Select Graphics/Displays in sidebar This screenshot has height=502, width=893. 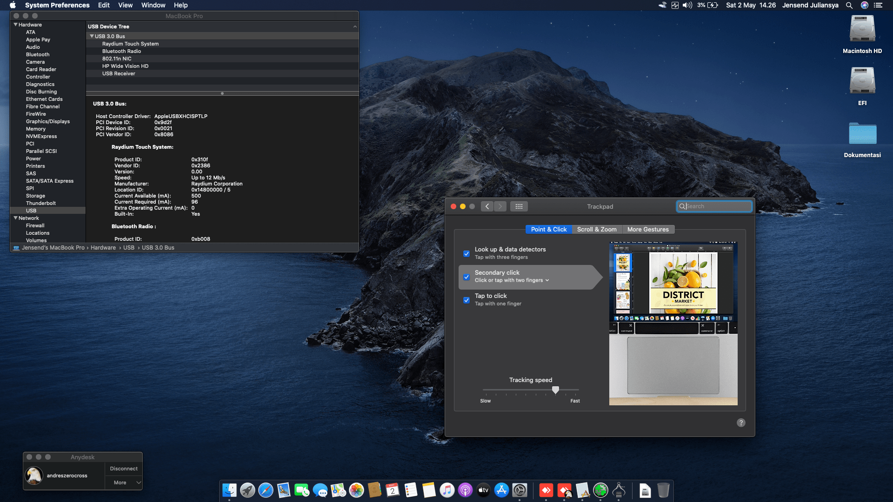48,121
